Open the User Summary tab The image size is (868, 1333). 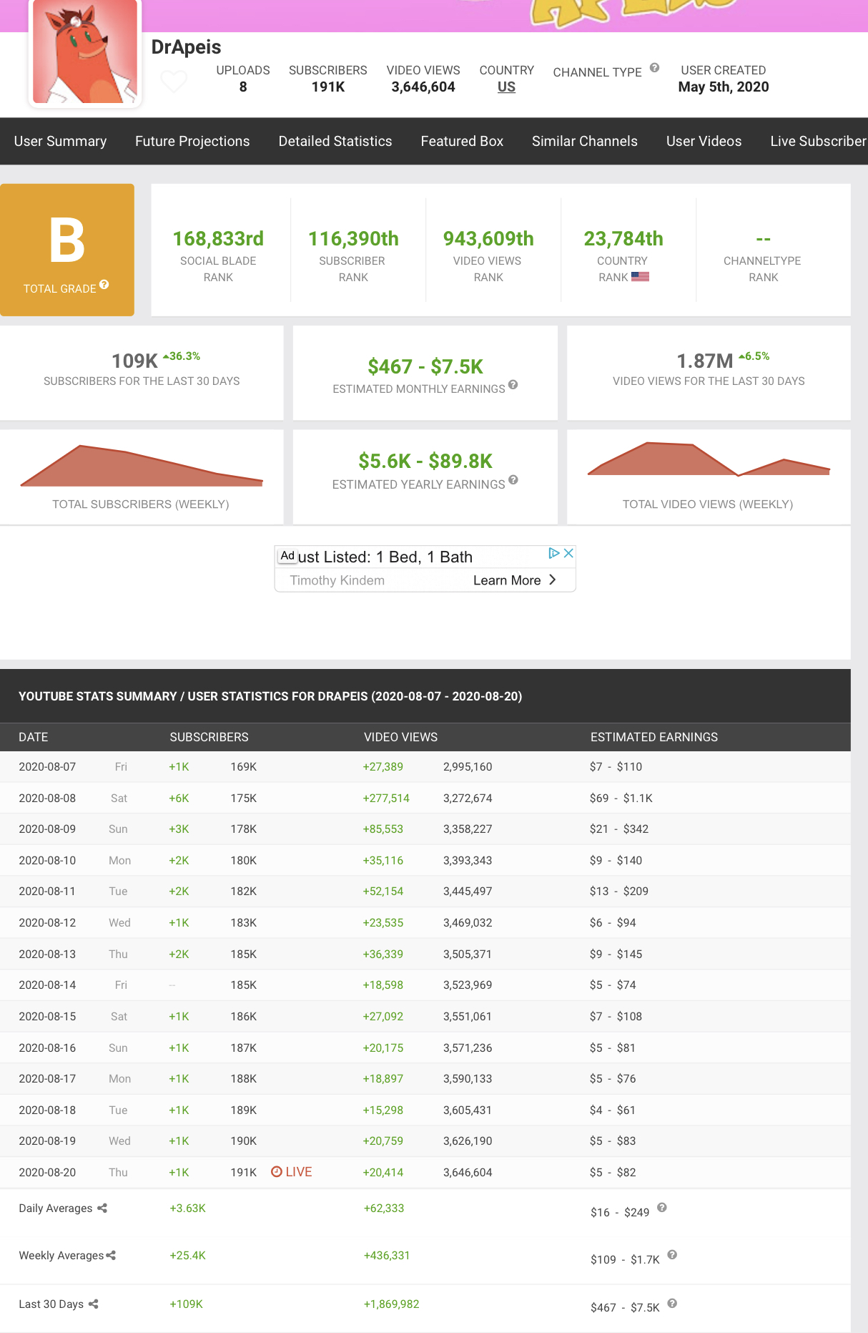61,141
